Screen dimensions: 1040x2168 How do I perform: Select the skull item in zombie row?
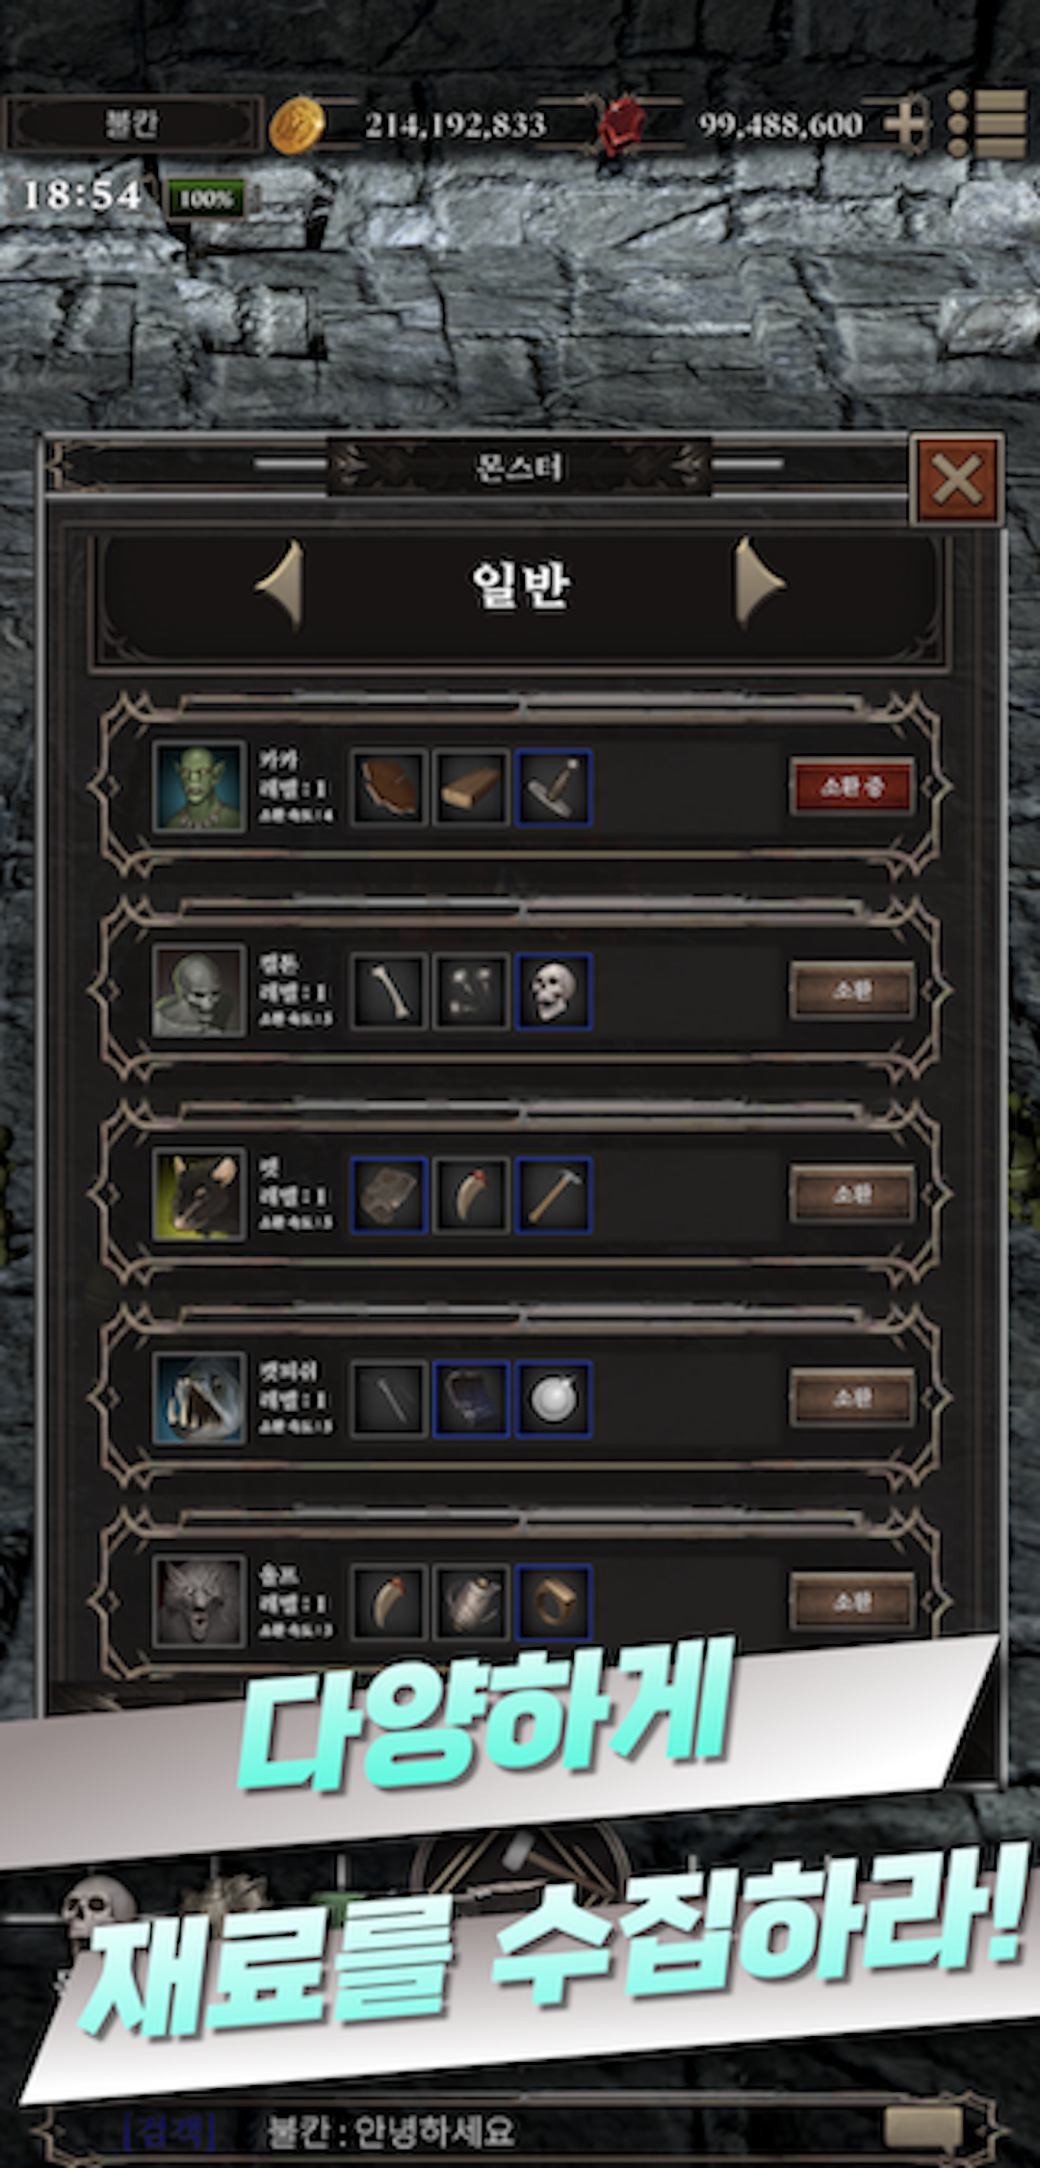tap(553, 991)
